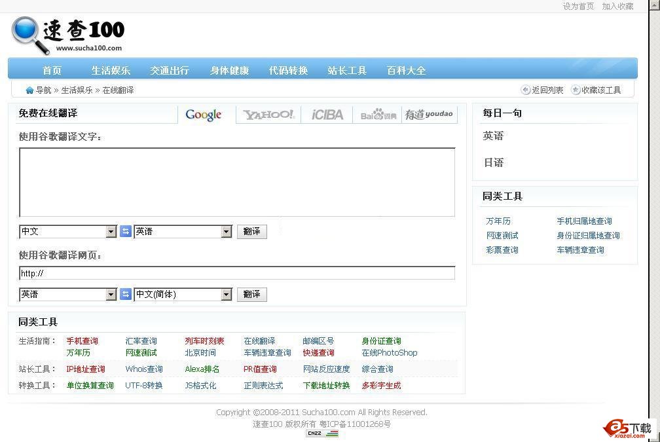Viewport: 660px width, 442px height.
Task: Click the Sucha100 magnifier logo
Action: pyautogui.click(x=31, y=35)
